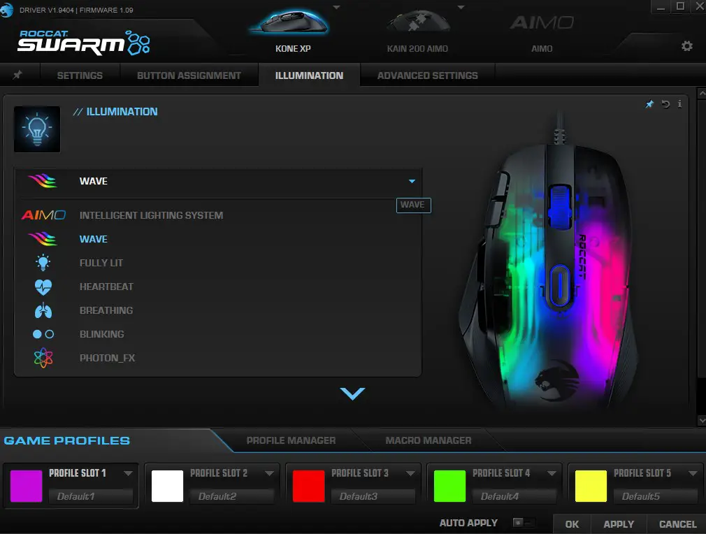Select Profile Slot 3 label

(x=360, y=473)
